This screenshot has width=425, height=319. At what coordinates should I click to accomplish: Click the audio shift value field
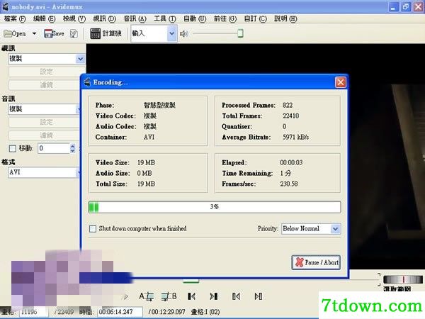(x=54, y=148)
